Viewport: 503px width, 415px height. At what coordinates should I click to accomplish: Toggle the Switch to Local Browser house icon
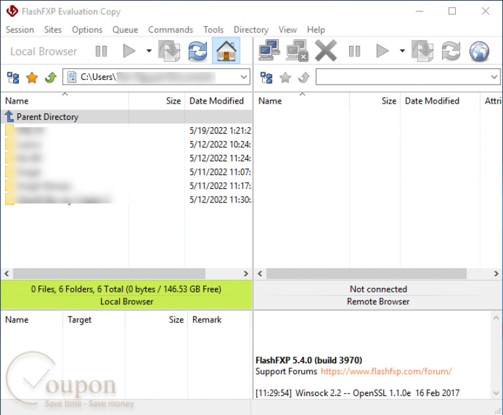coord(226,50)
